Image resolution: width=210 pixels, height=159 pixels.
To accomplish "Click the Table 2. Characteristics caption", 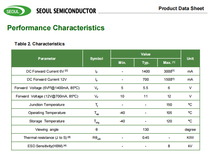I will 40,44.
